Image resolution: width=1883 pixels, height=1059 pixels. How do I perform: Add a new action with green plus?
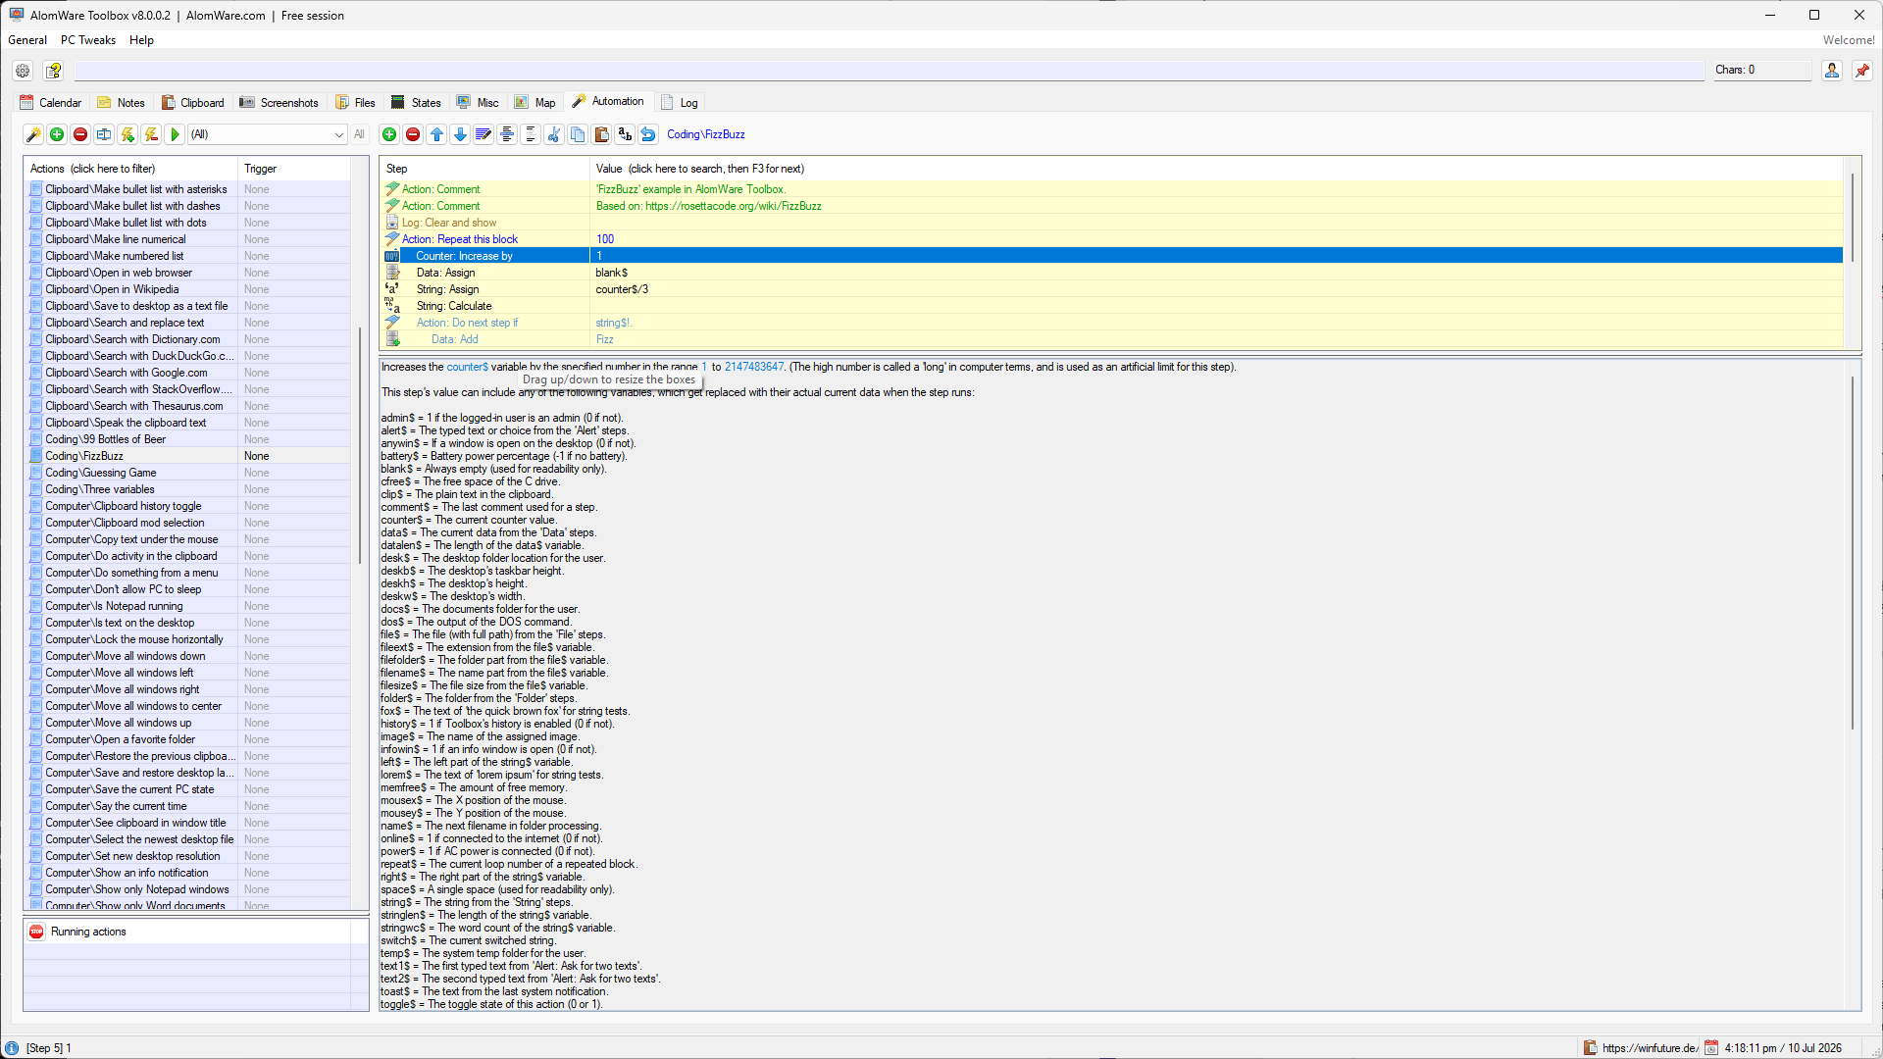57,134
